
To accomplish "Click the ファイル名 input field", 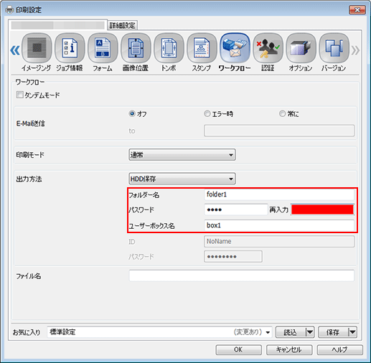I will coord(242,275).
